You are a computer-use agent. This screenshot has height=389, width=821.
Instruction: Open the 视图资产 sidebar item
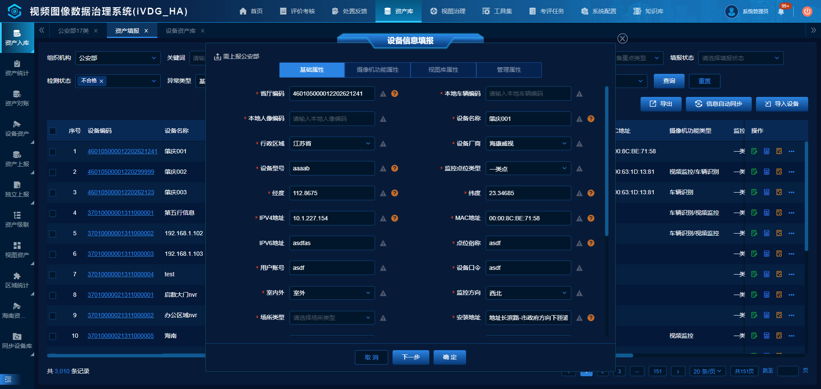17,250
